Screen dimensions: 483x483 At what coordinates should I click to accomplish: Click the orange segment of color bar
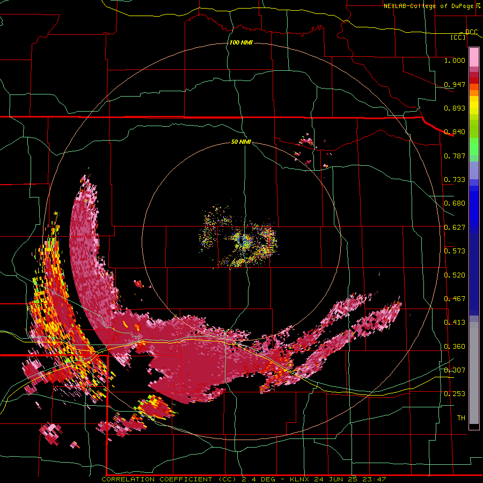(474, 90)
